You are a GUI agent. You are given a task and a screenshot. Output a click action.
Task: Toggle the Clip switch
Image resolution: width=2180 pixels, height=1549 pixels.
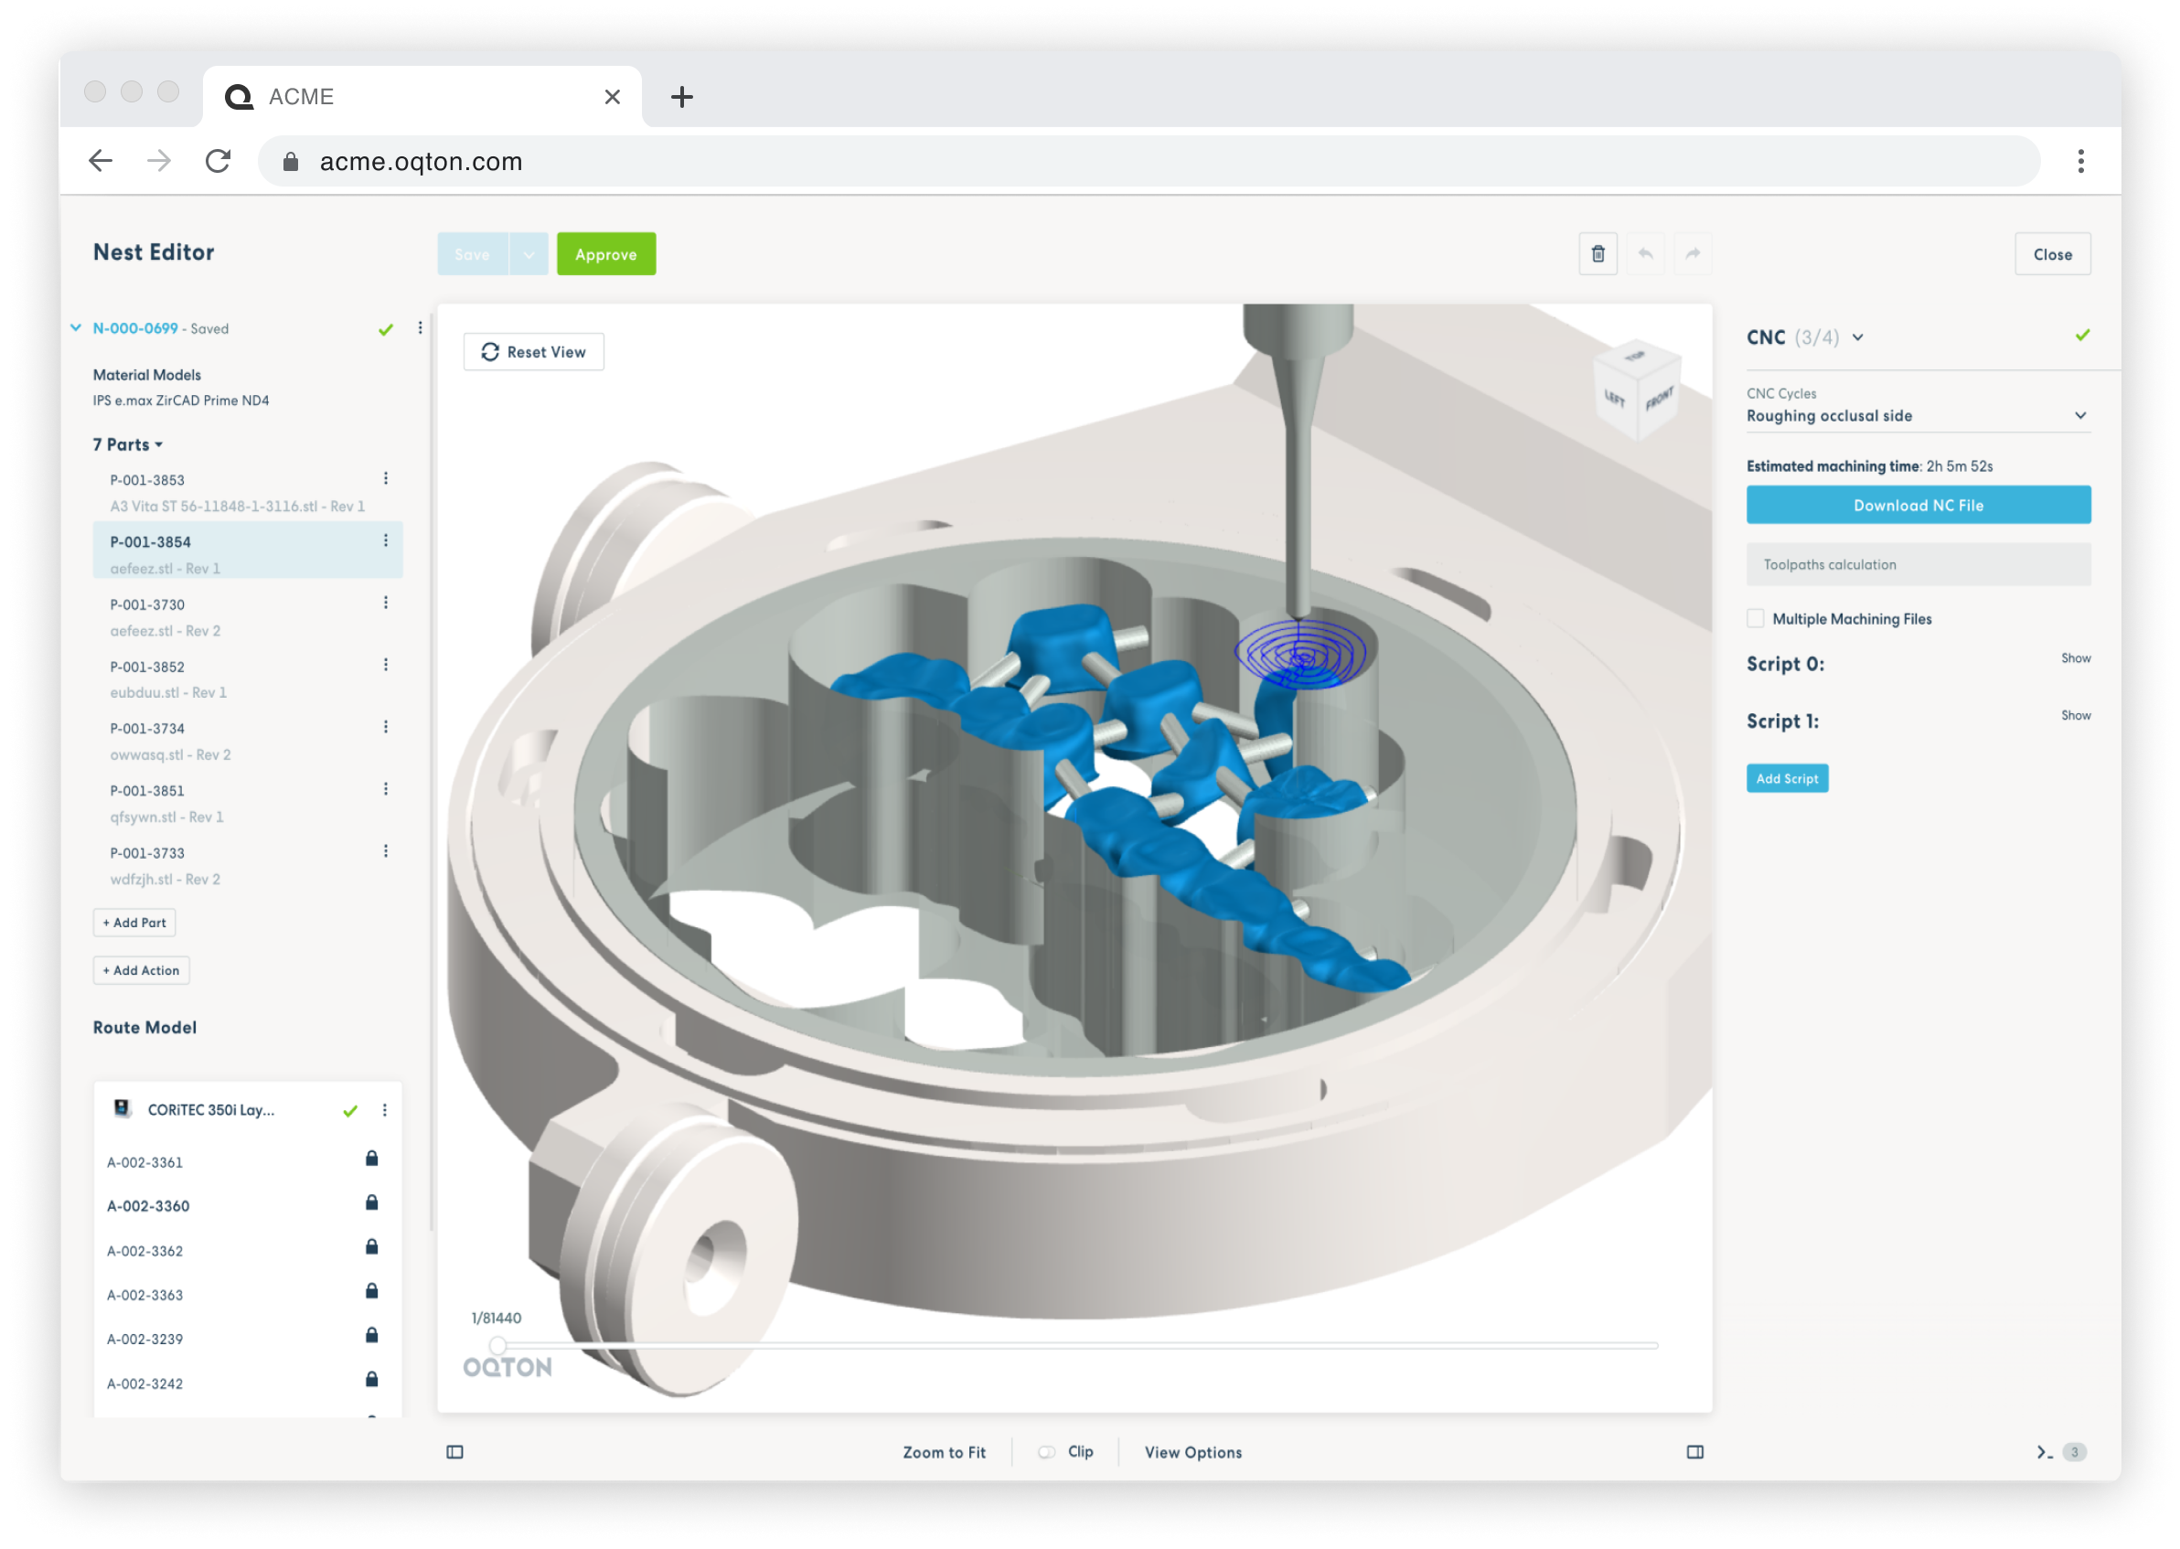(x=1047, y=1452)
